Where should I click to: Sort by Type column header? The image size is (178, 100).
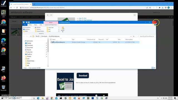[x=73, y=39]
